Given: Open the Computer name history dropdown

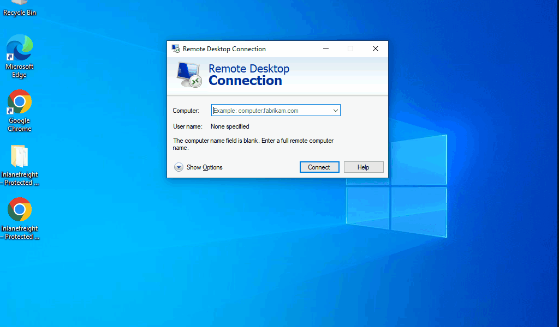Looking at the screenshot, I should (x=335, y=110).
